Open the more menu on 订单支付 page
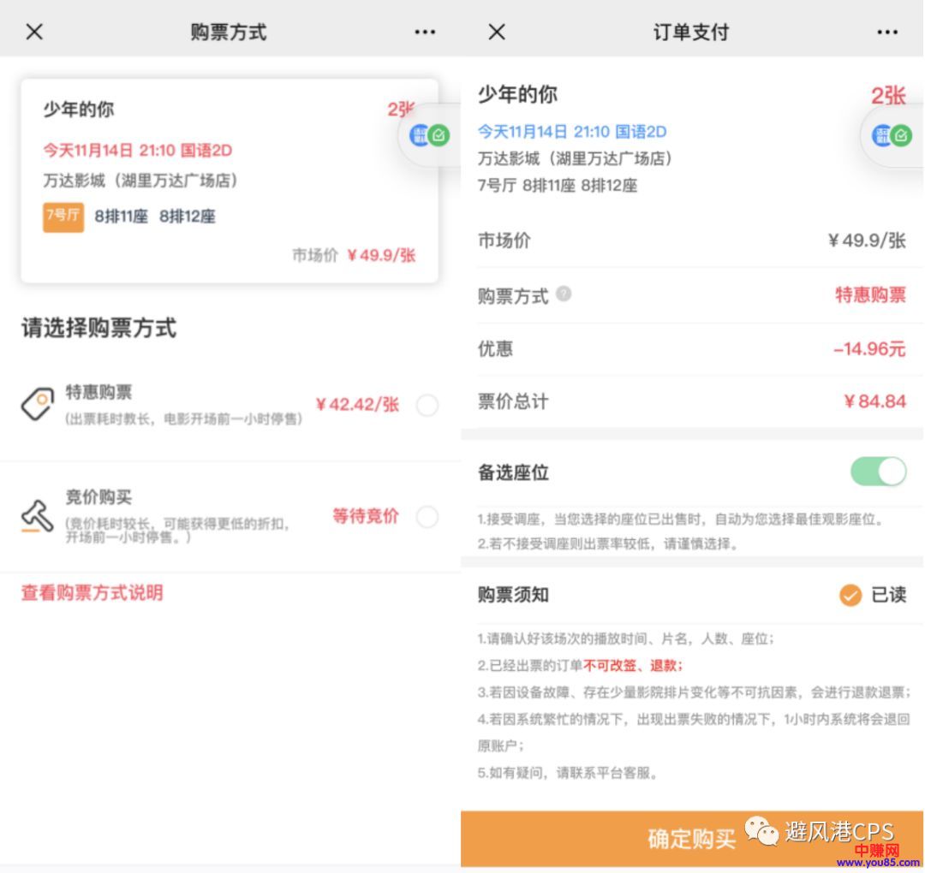Viewport: 925px width, 873px height. click(887, 33)
